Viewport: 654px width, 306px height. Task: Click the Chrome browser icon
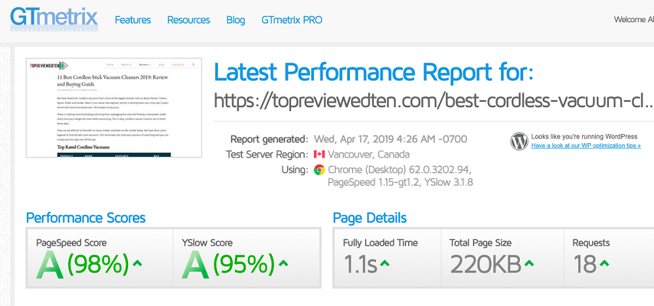[319, 170]
